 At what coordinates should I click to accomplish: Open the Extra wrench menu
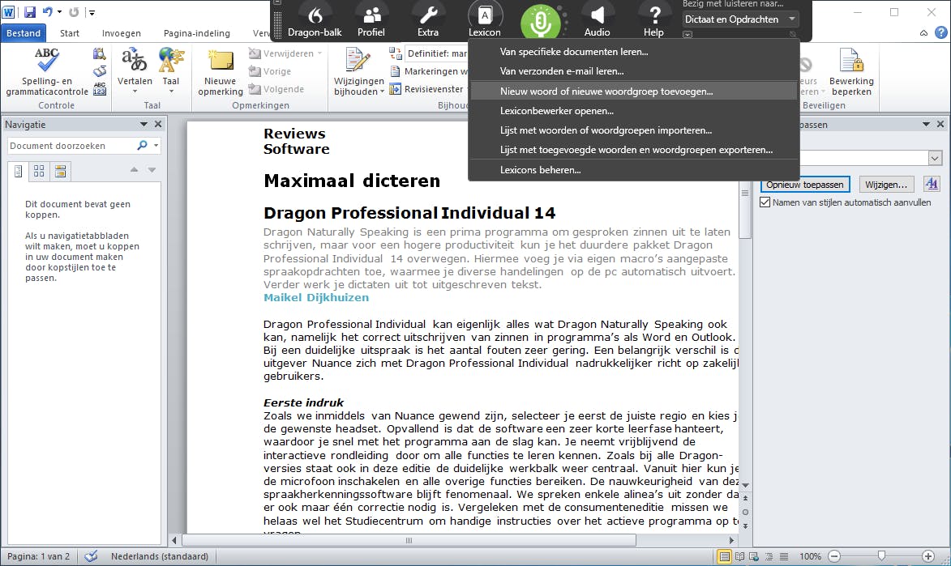pos(427,20)
